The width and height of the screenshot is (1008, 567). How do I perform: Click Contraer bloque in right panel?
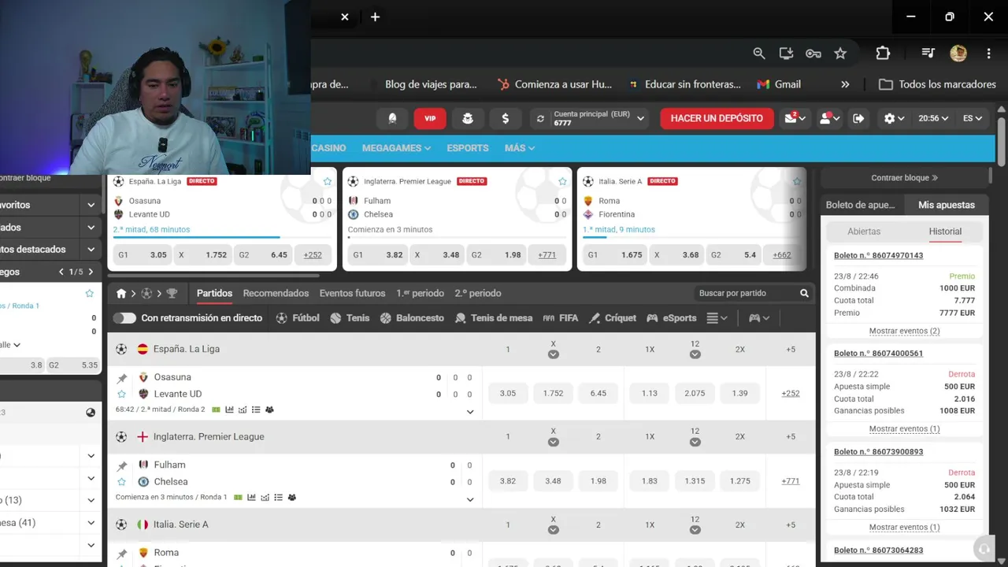pos(904,178)
